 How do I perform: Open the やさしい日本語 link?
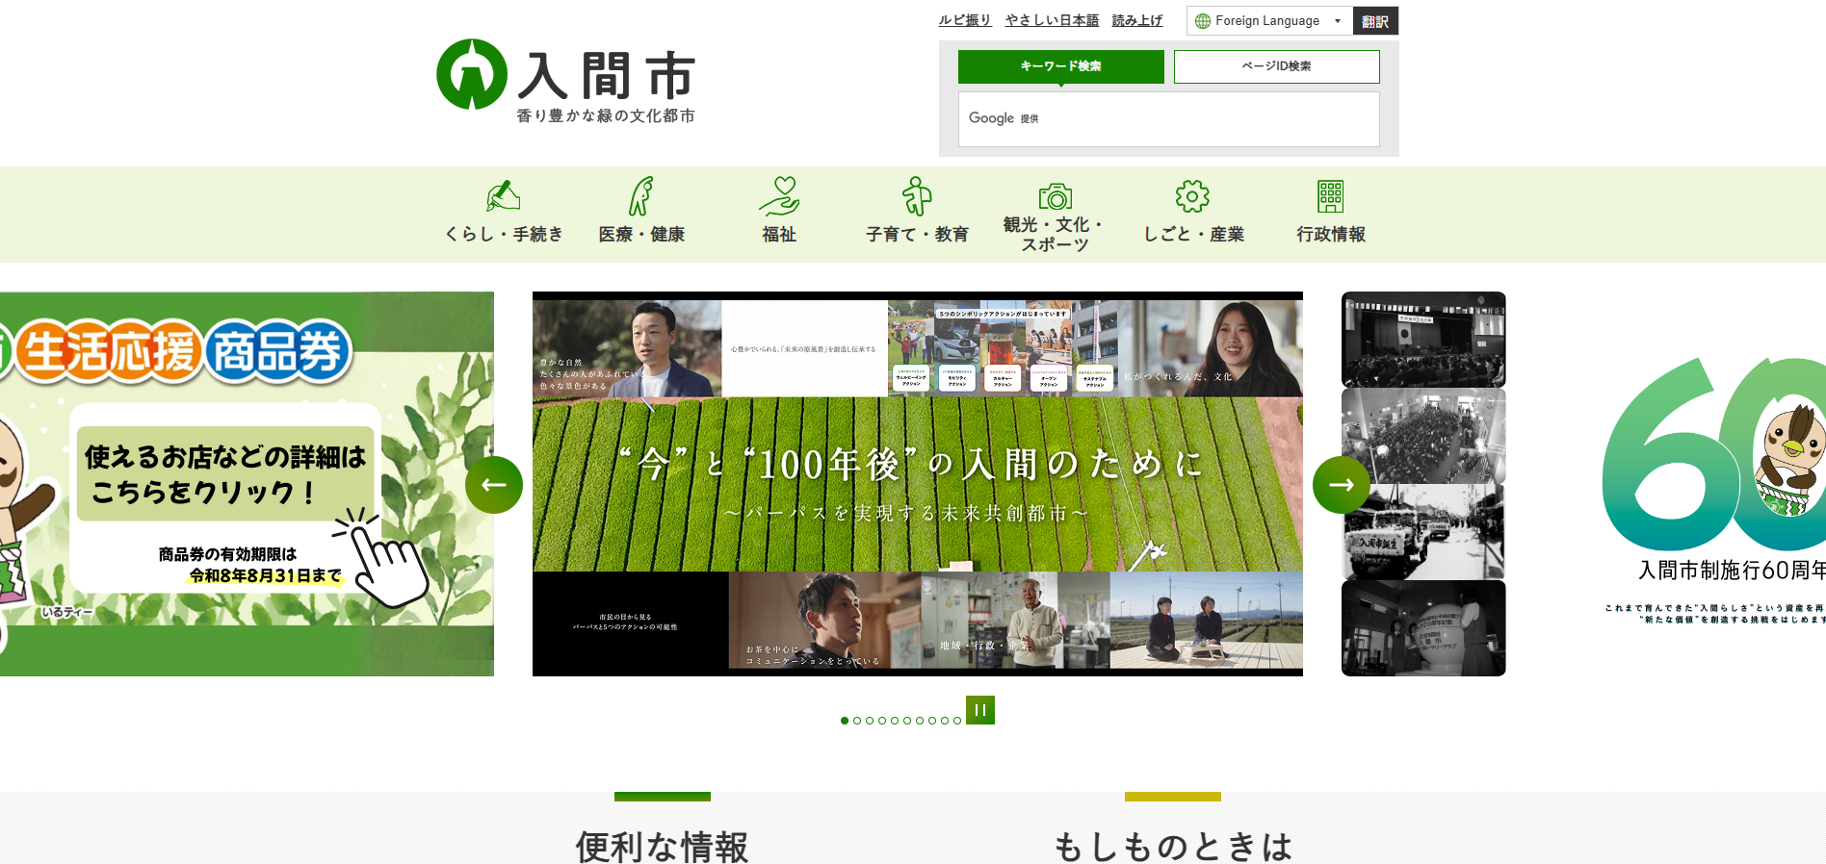pyautogui.click(x=1052, y=20)
